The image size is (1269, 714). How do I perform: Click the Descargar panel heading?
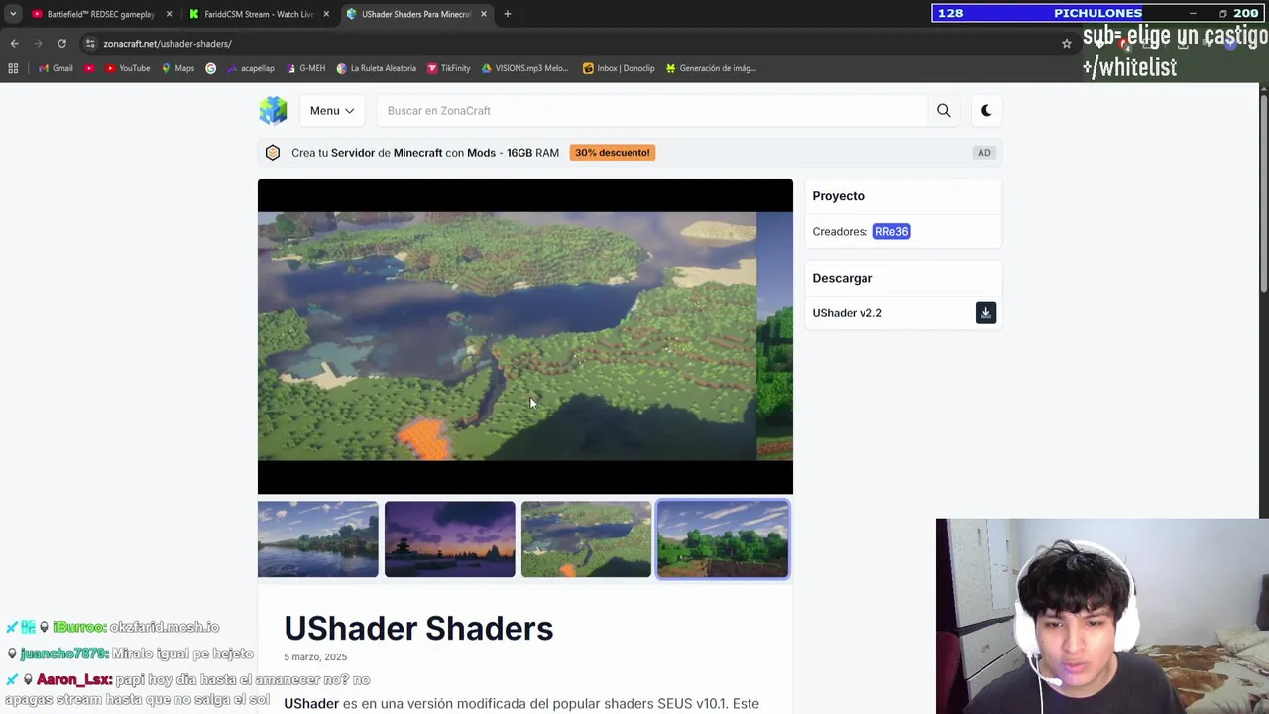coord(843,279)
